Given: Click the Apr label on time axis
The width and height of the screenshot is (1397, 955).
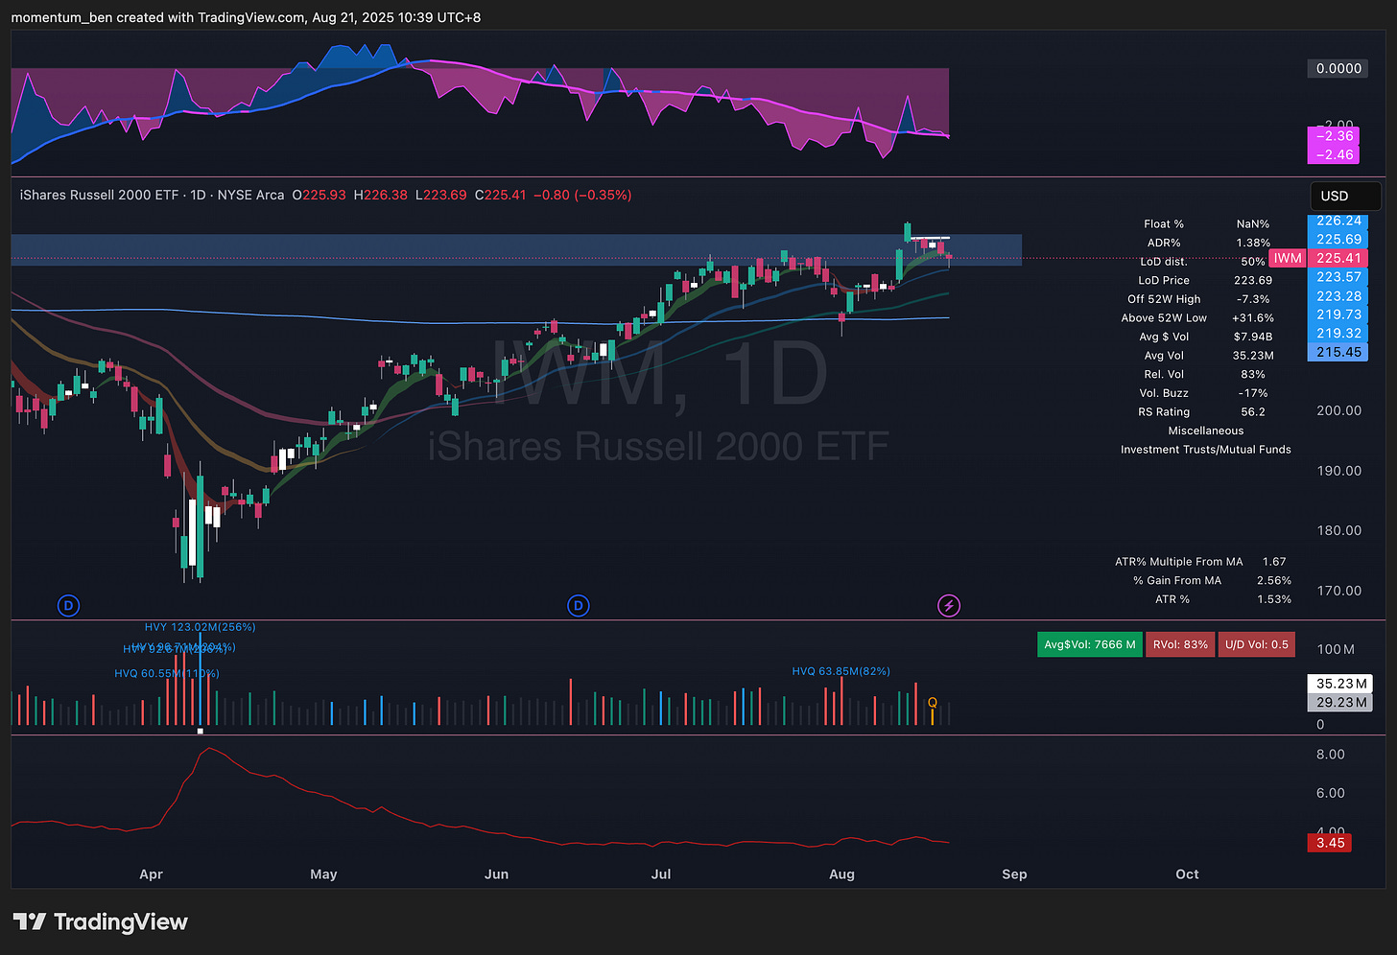Looking at the screenshot, I should coord(151,874).
